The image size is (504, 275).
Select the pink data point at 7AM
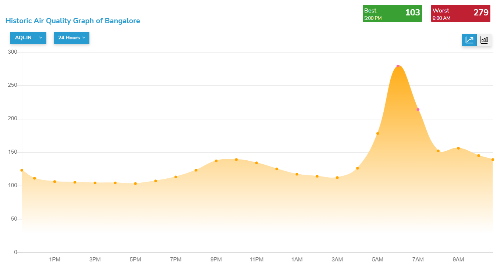point(418,110)
